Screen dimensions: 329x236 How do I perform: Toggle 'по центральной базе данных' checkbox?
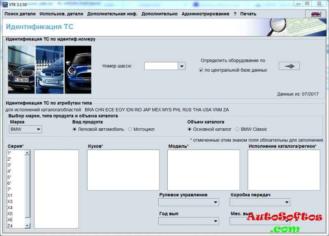[x=201, y=70]
